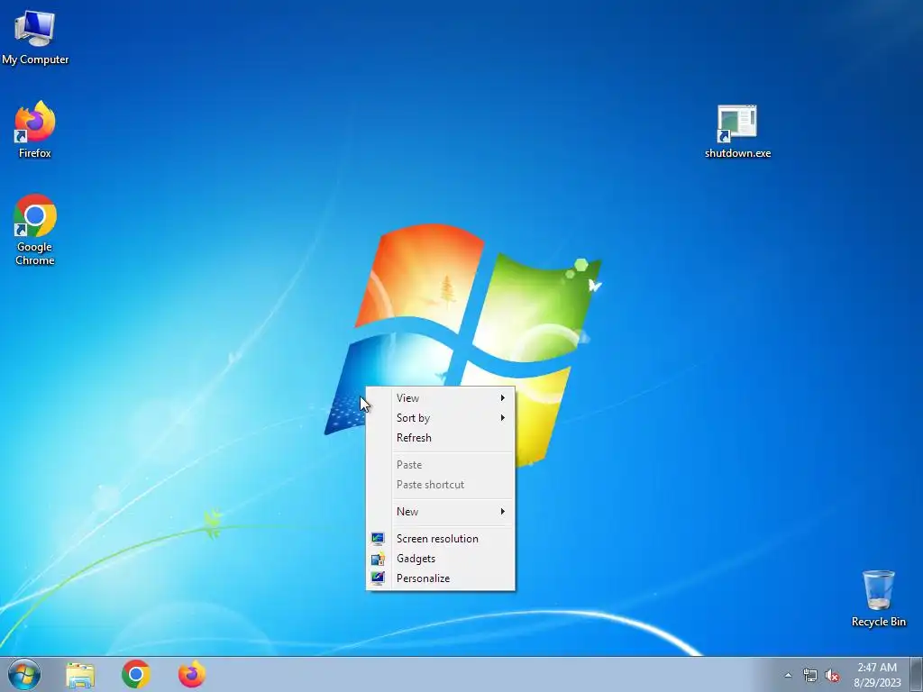The height and width of the screenshot is (692, 923).
Task: Show hidden tray icons arrow
Action: coord(788,675)
